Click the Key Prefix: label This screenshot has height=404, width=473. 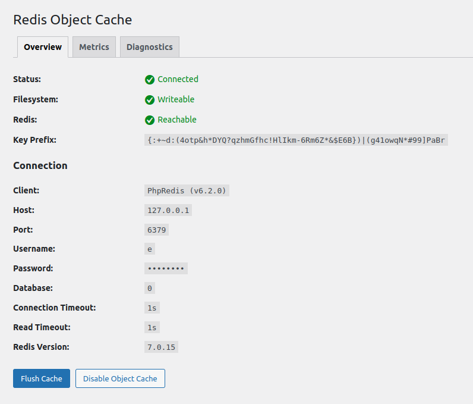tap(34, 140)
